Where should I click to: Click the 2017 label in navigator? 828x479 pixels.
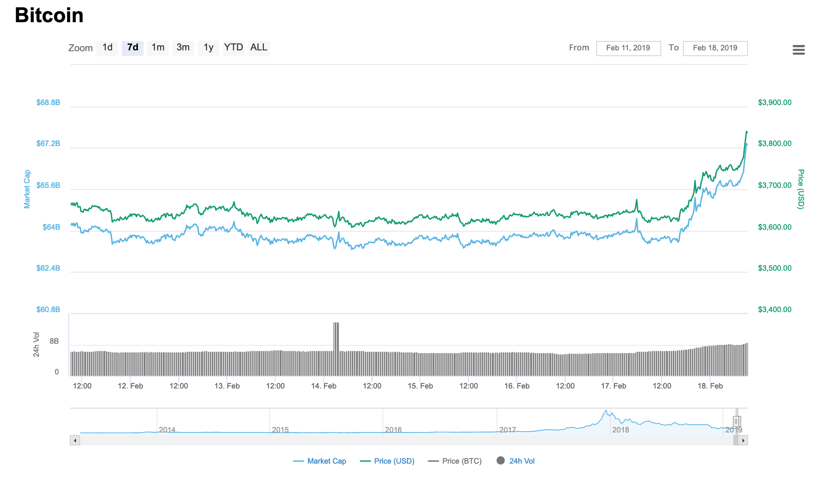(507, 430)
